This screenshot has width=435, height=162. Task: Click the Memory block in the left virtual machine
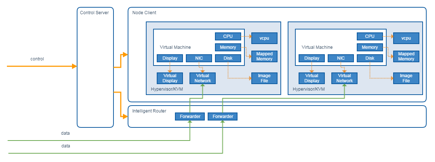tap(228, 47)
